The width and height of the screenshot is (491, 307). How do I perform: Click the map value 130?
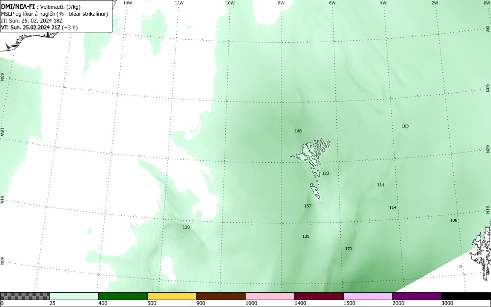tap(186, 227)
